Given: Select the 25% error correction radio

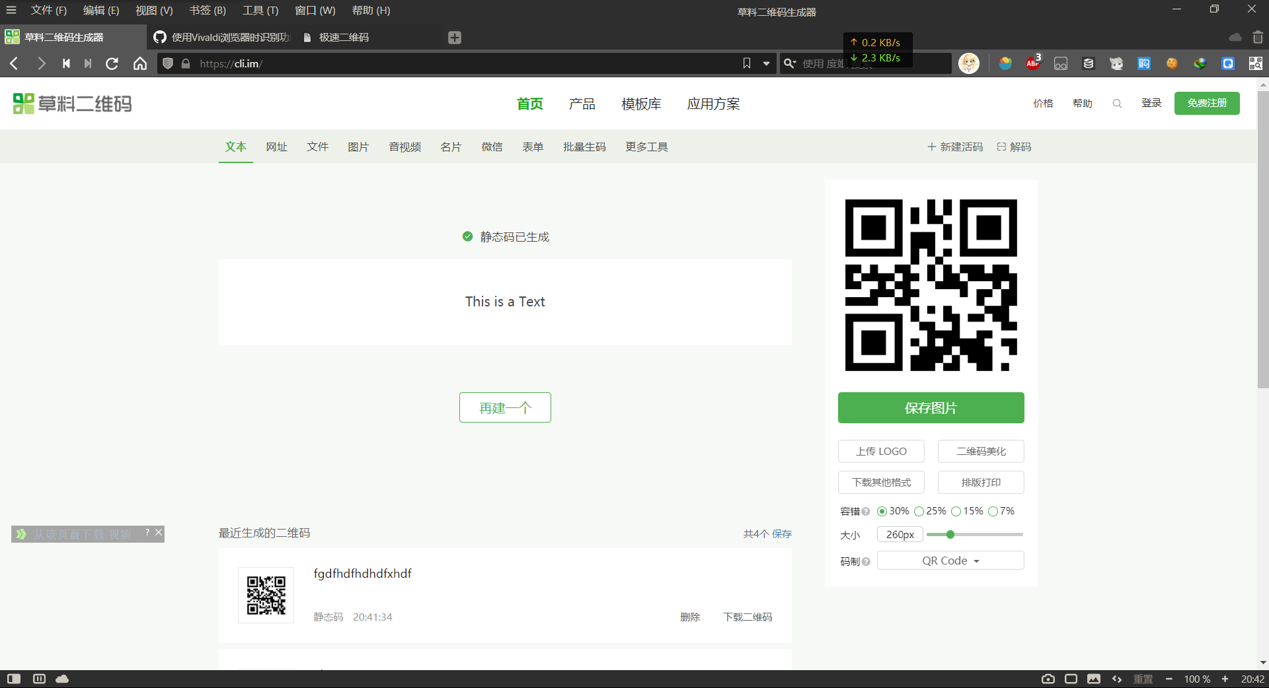Looking at the screenshot, I should point(919,511).
